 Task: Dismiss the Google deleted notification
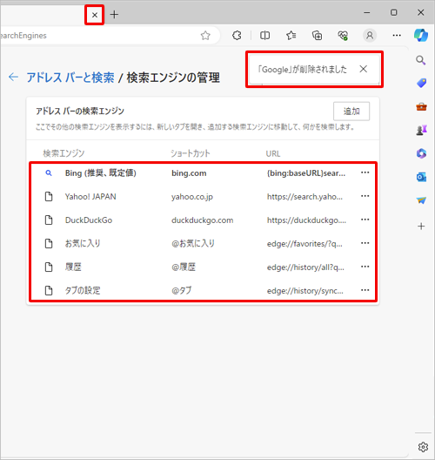coord(364,69)
